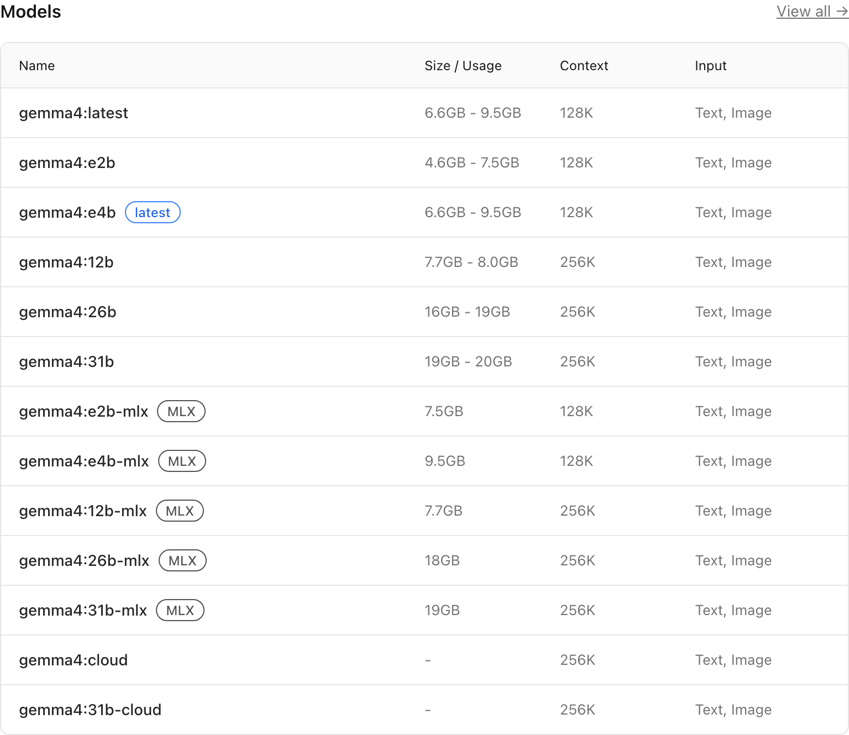This screenshot has width=849, height=735.
Task: Select the 9.5GB size for gemma4:e4b-mlx
Action: (445, 461)
